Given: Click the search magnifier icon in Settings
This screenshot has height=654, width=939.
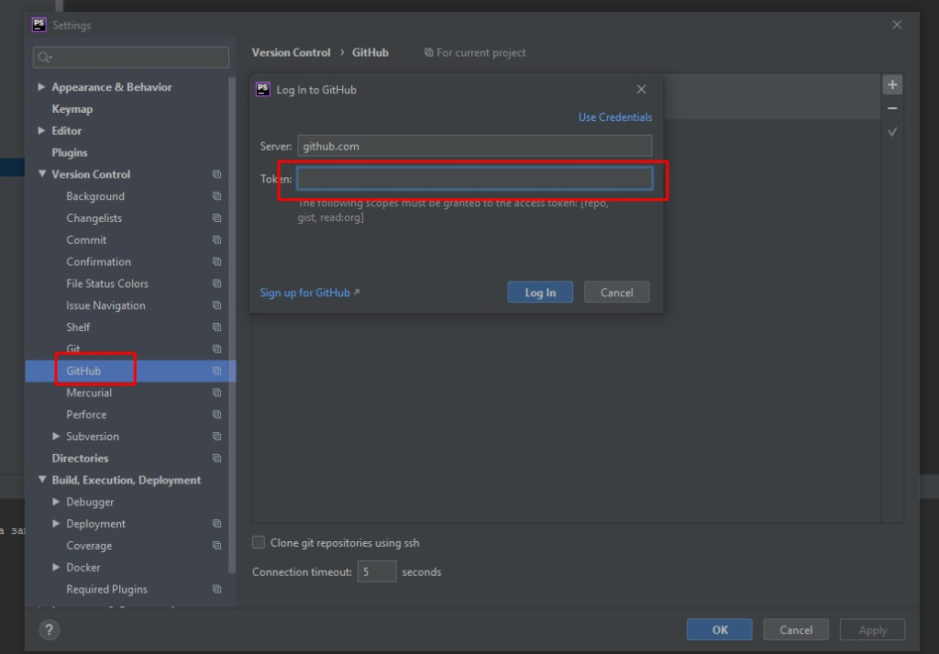Looking at the screenshot, I should [x=44, y=58].
